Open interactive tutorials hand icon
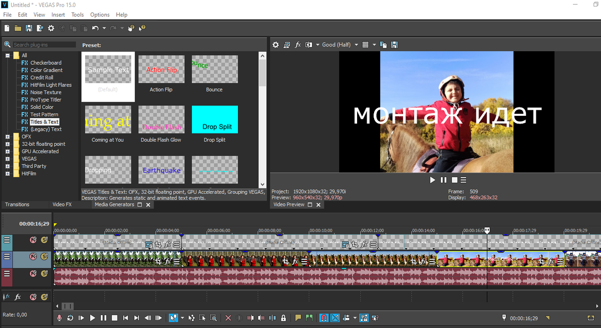 (x=131, y=28)
